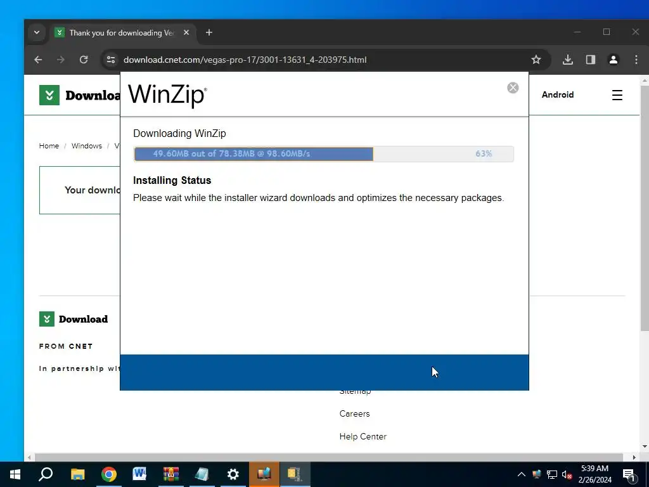Click the page vertical scrollbar
This screenshot has height=487, width=649.
tap(644, 207)
